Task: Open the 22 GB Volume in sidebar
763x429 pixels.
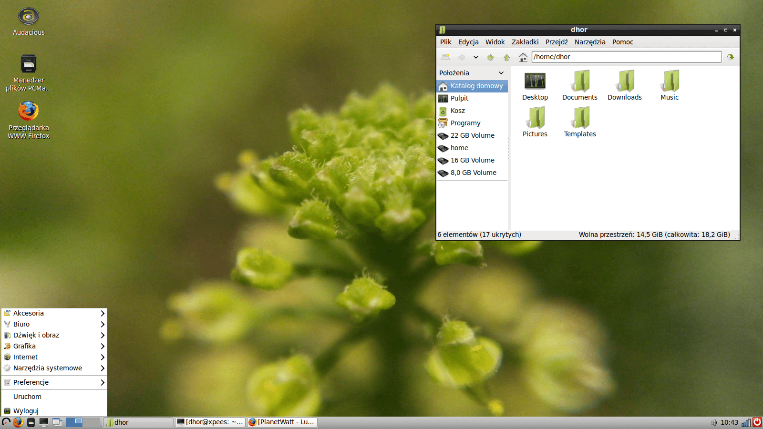Action: click(x=472, y=135)
